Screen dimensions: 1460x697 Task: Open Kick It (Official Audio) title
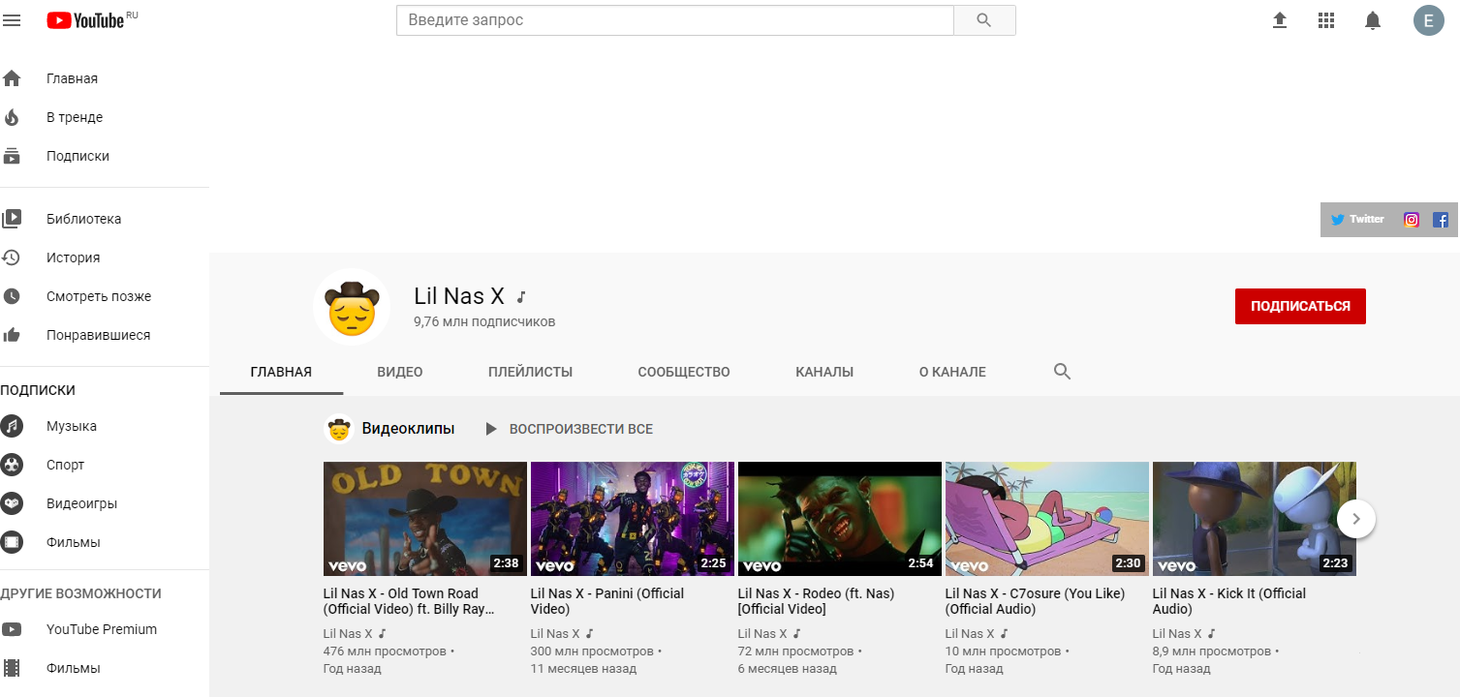click(1229, 601)
